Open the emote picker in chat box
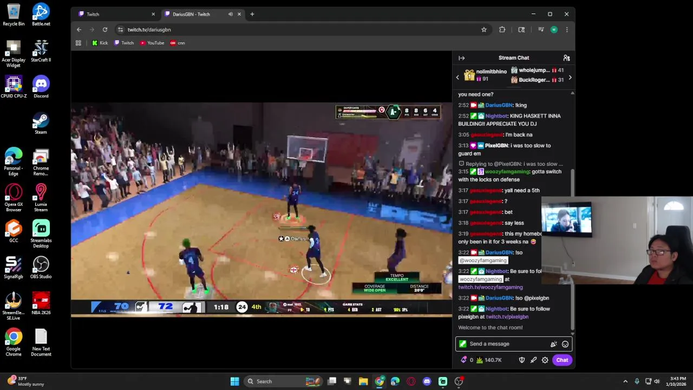Viewport: 693px width, 390px height. pyautogui.click(x=565, y=344)
